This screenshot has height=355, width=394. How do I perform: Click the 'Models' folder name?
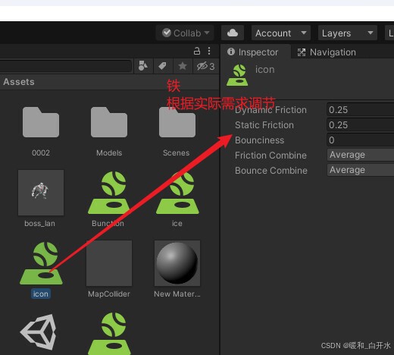point(109,152)
